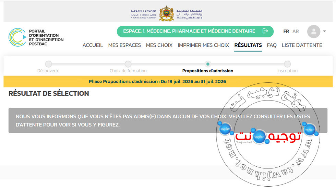Image resolution: width=336 pixels, height=188 pixels.
Task: Open the FAQ page
Action: (x=272, y=45)
